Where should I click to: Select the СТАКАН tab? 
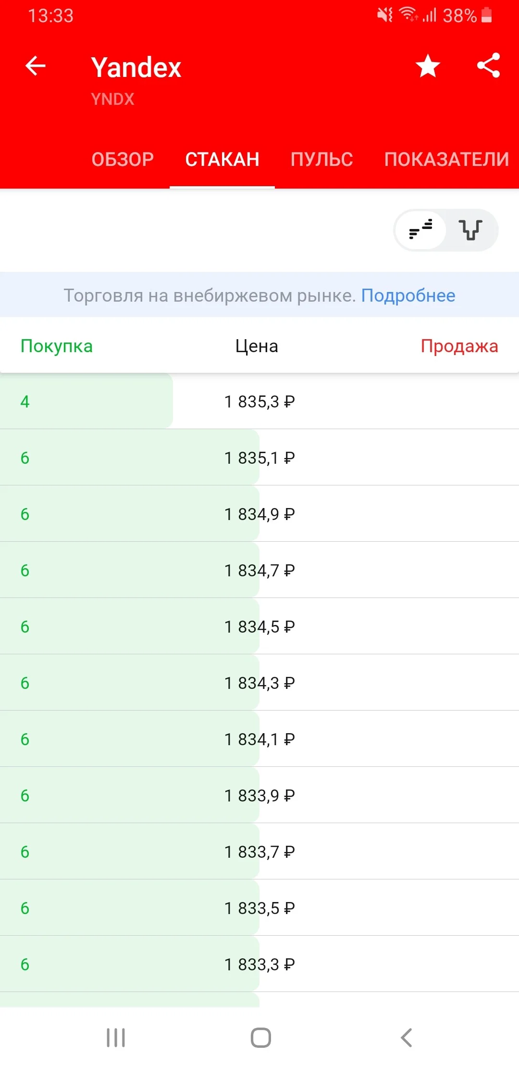(x=222, y=159)
